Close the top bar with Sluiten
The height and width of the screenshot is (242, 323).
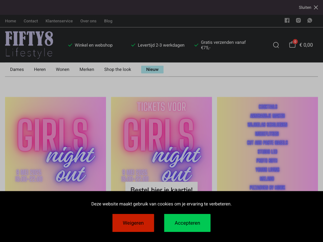(308, 8)
